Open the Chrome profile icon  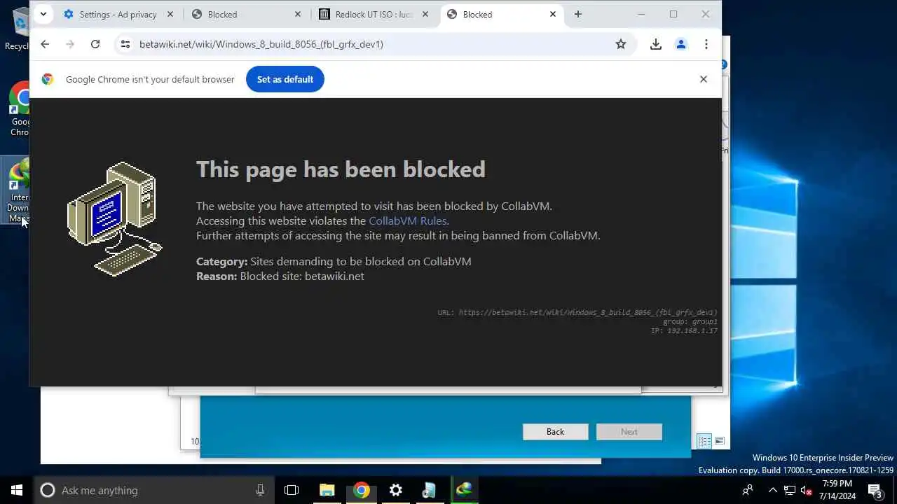point(681,44)
